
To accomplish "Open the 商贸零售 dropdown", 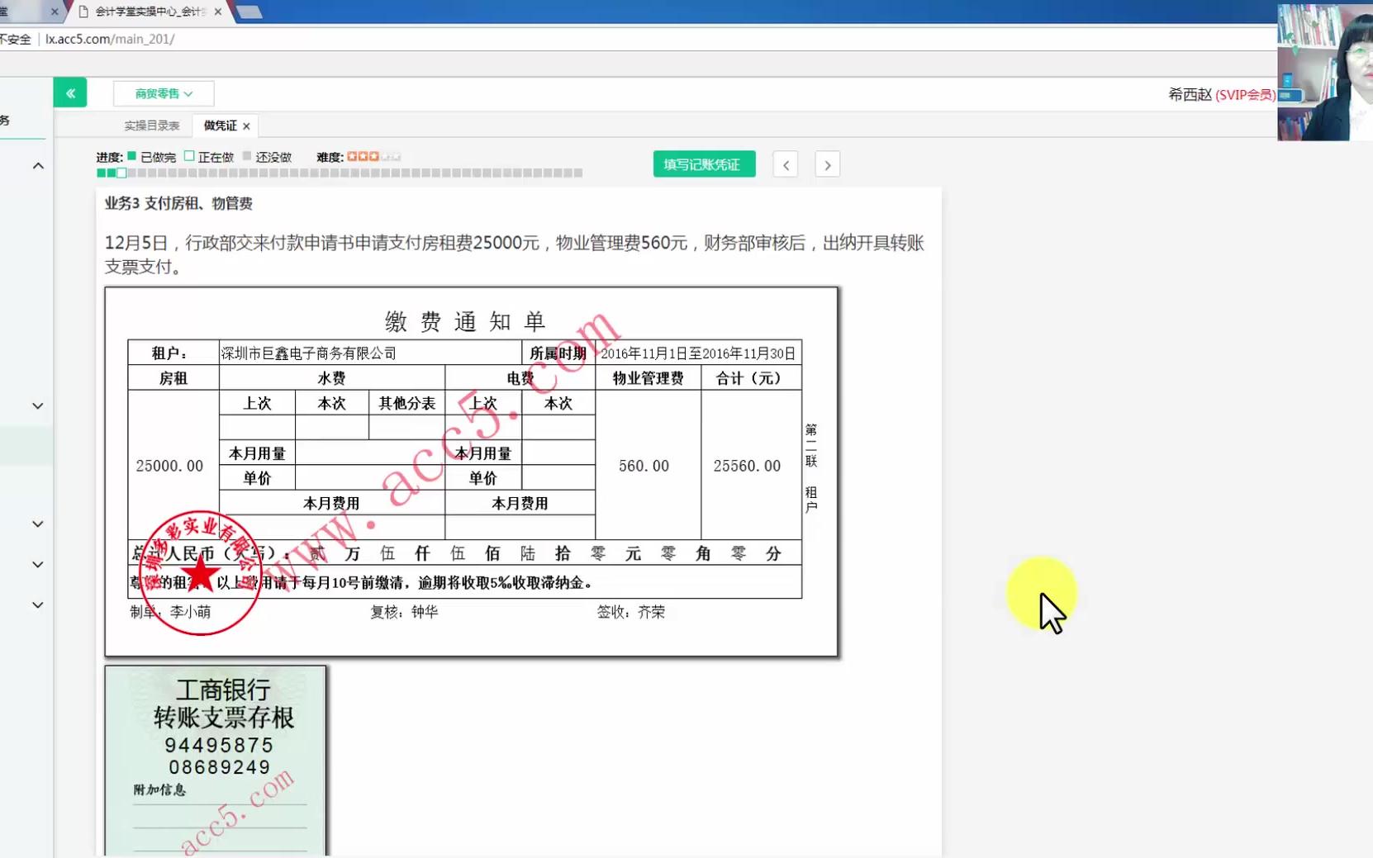I will click(x=163, y=93).
